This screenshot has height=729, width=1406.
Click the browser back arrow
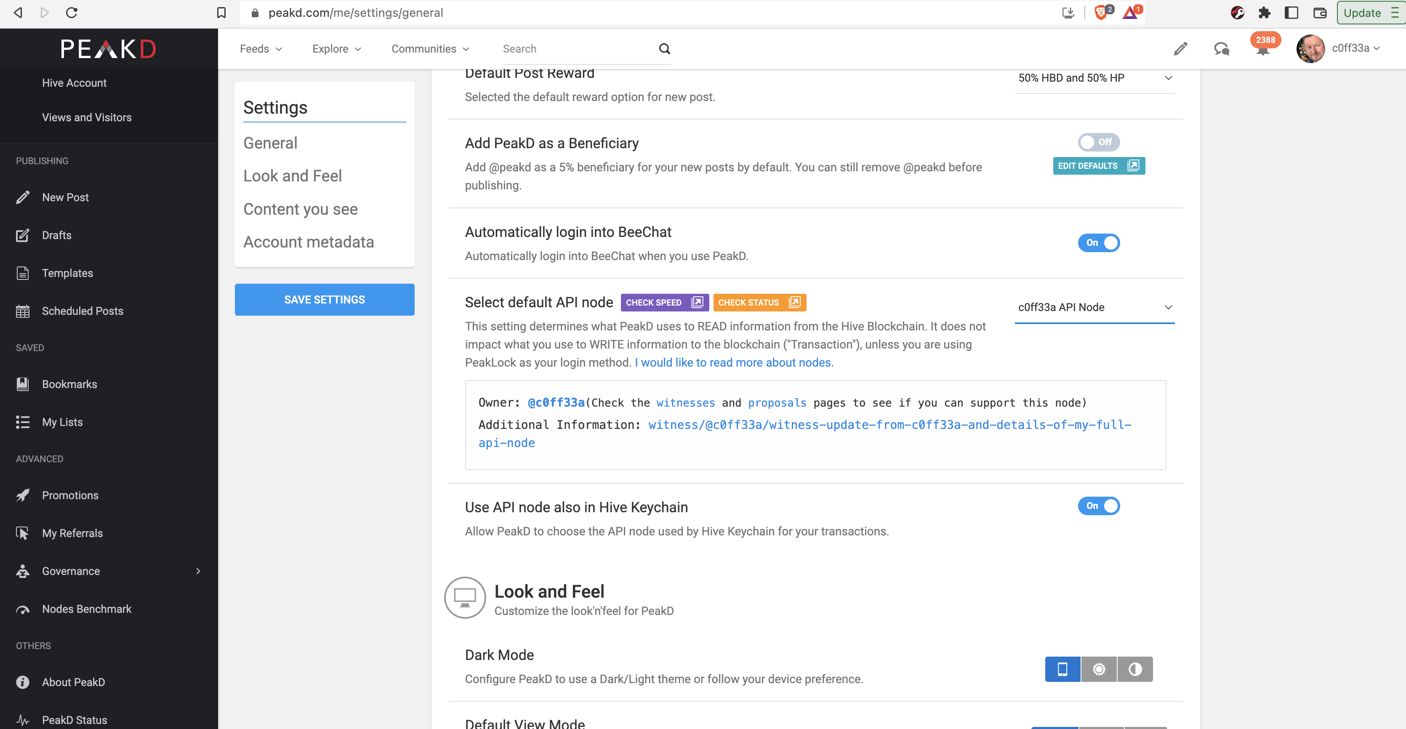18,13
